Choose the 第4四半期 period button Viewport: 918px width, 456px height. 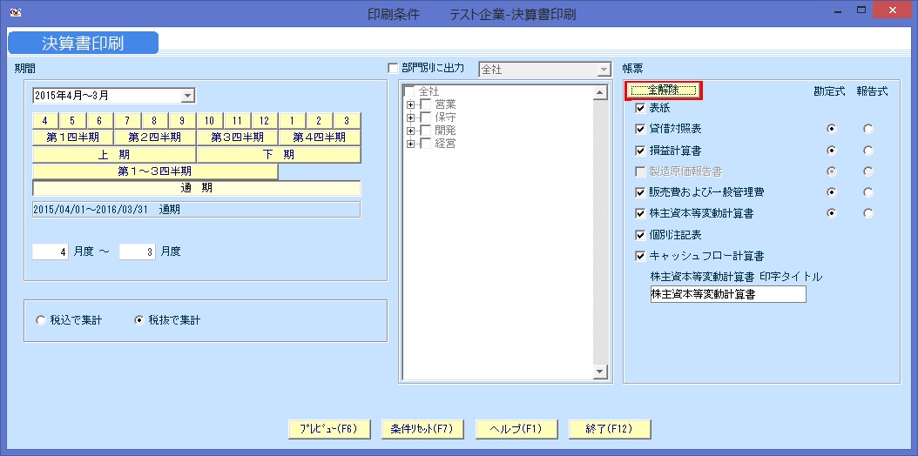(x=320, y=137)
